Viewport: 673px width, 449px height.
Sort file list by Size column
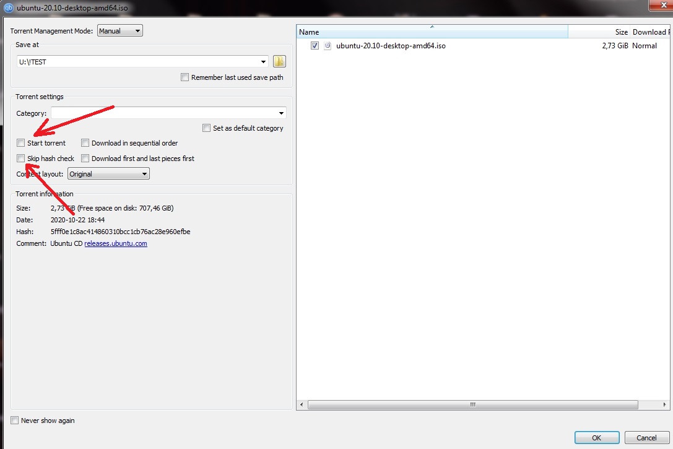tap(599, 32)
